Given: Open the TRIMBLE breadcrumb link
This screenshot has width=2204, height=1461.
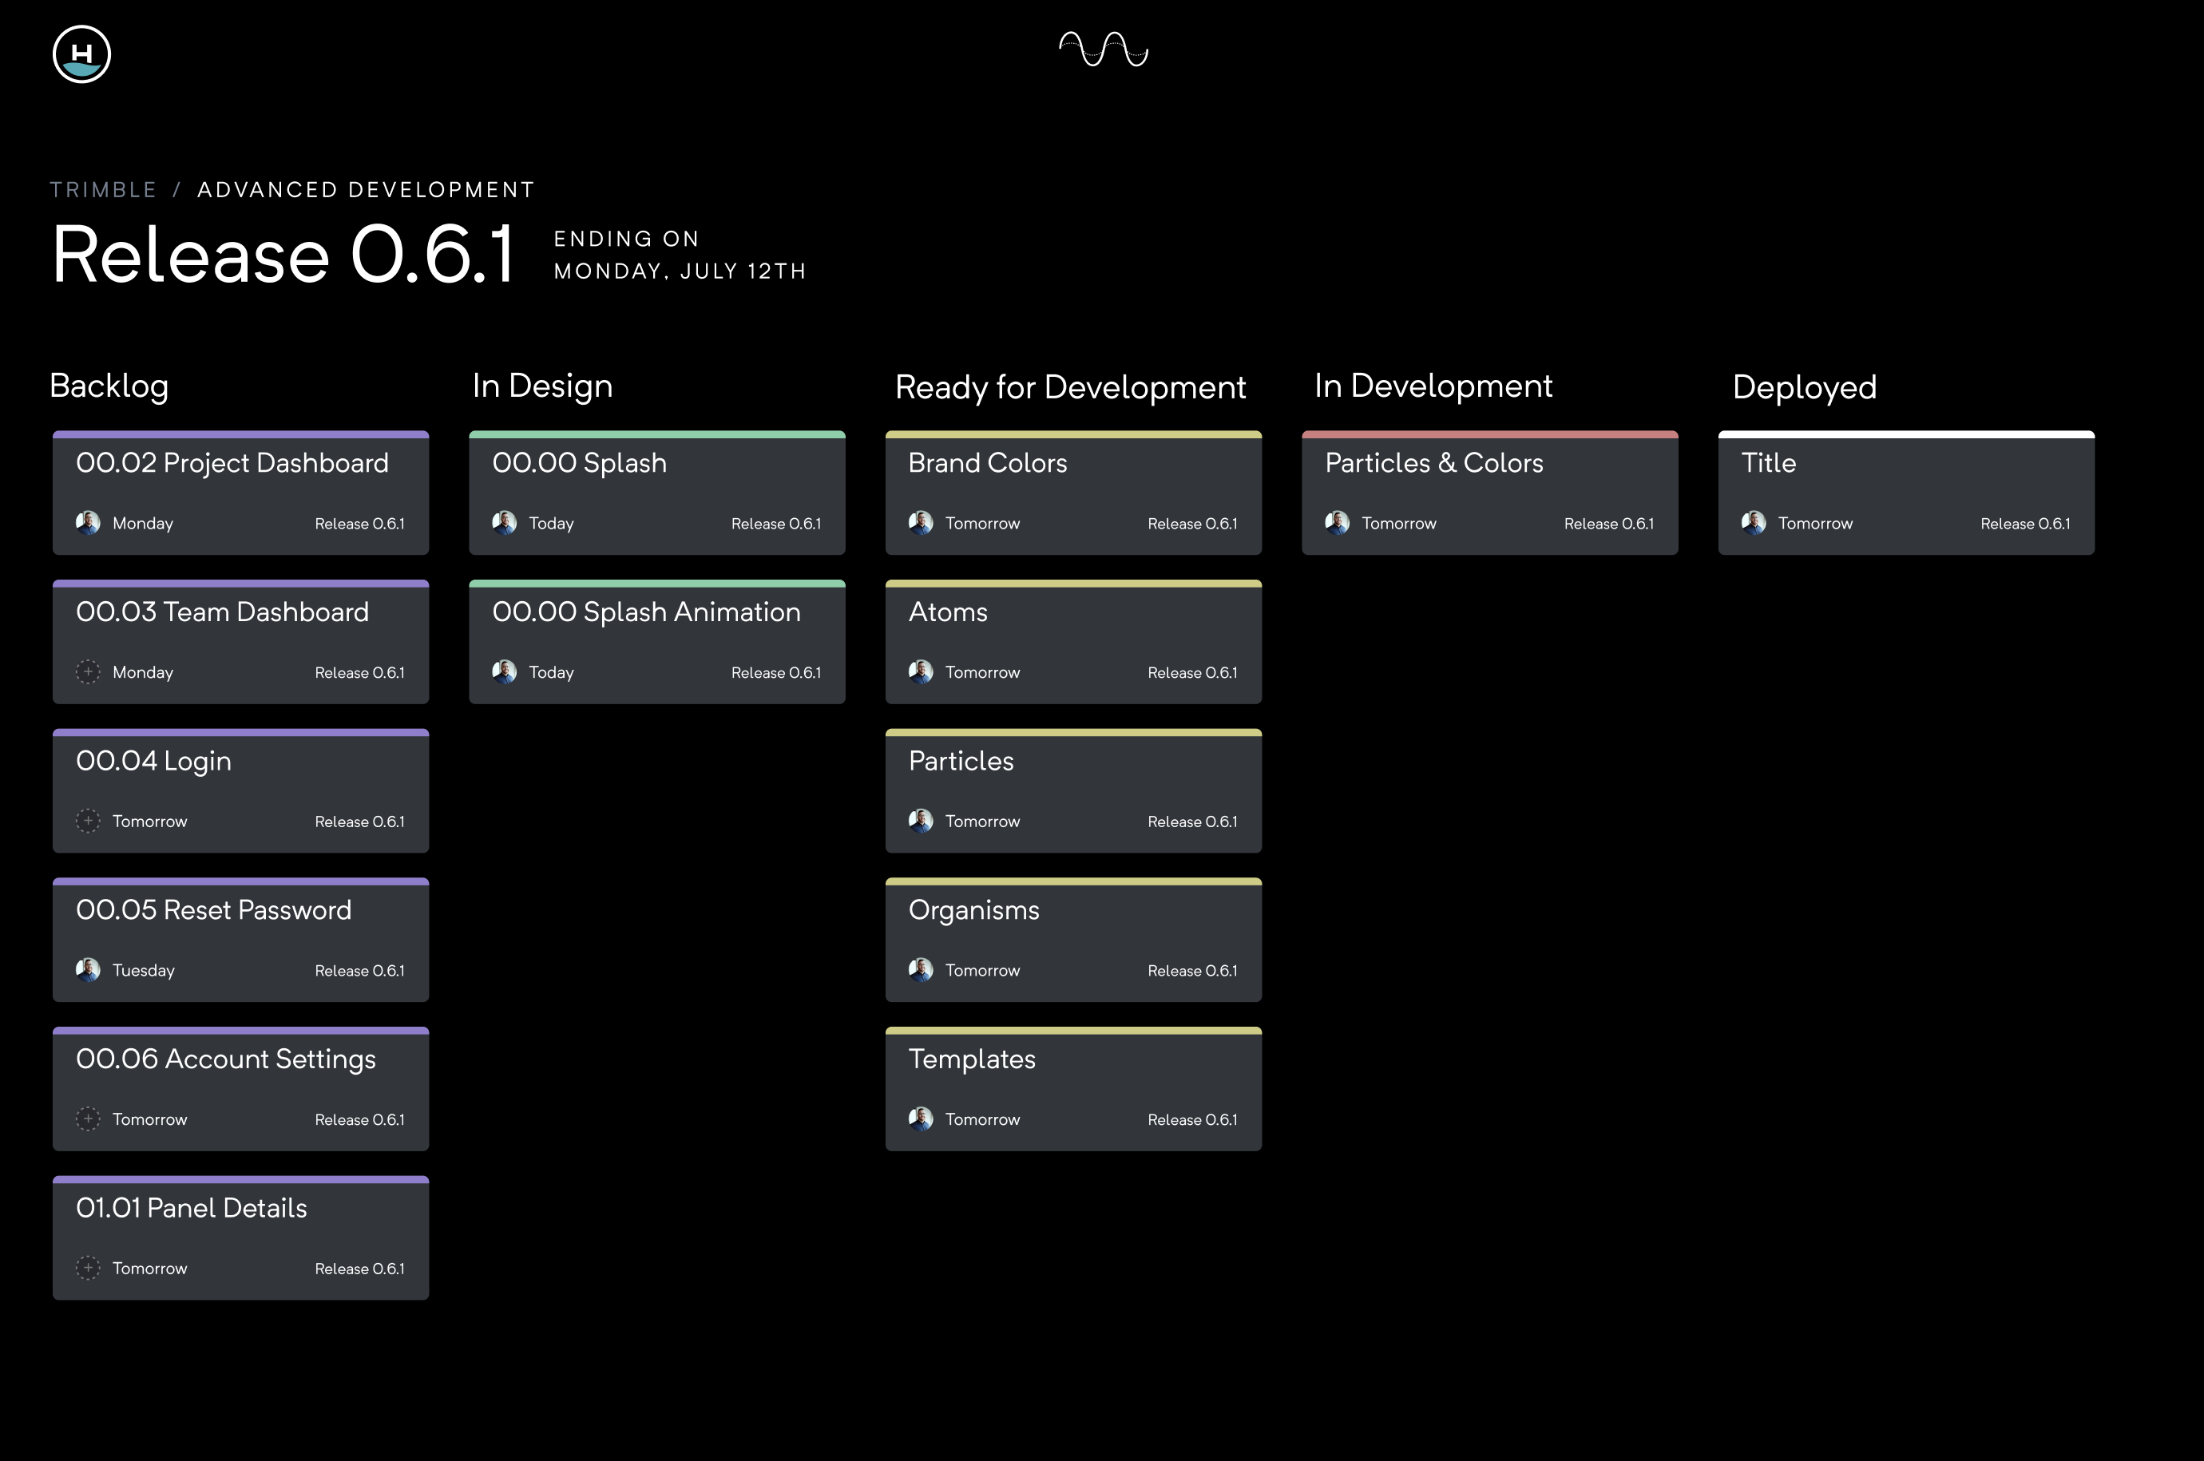Looking at the screenshot, I should coord(104,190).
